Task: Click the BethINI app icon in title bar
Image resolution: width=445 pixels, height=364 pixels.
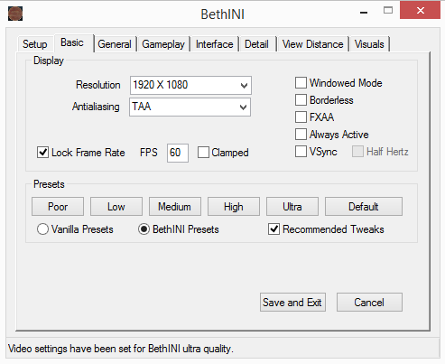Action: [x=15, y=14]
